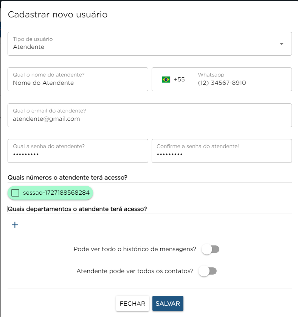Click the plus icon to add departments
The width and height of the screenshot is (298, 317).
point(15,225)
